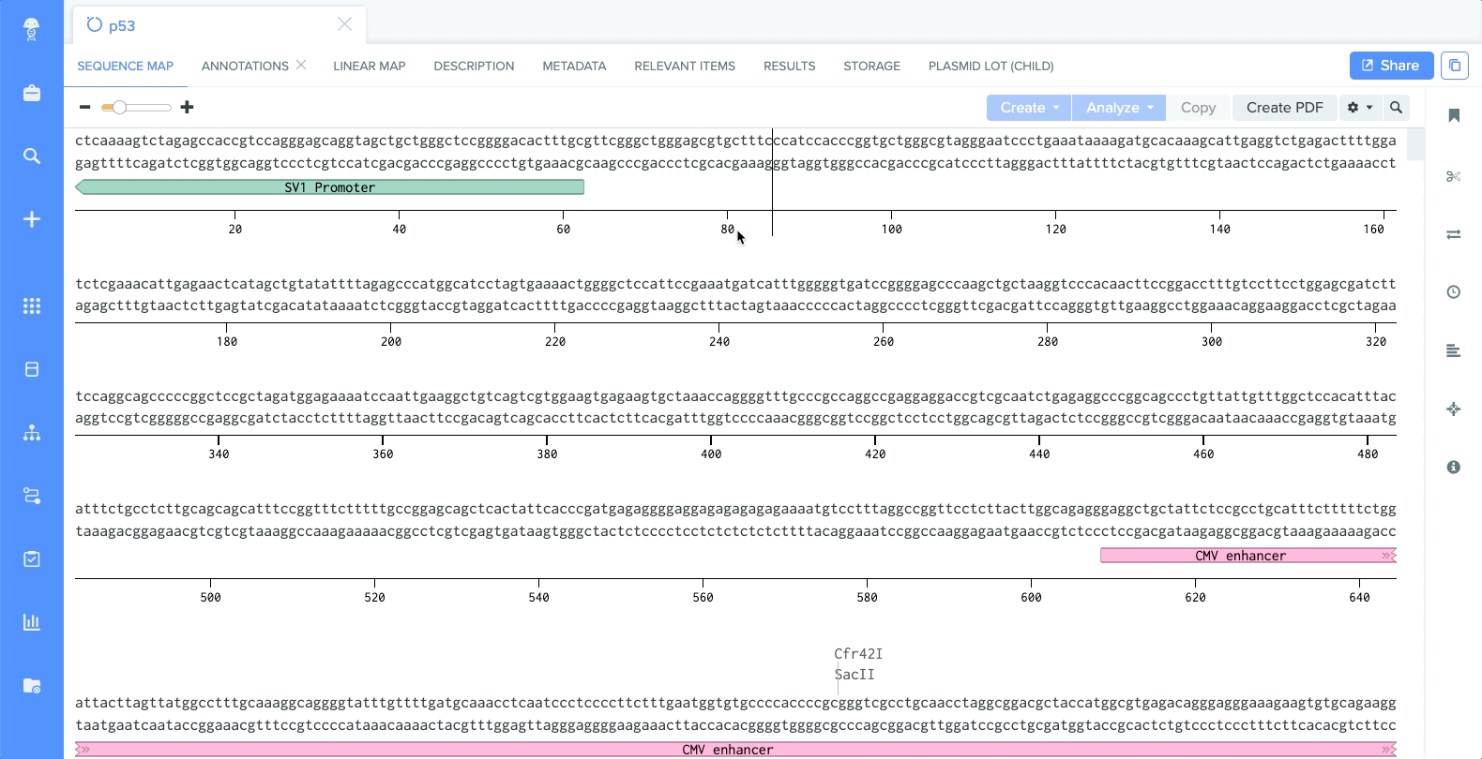Screen dimensions: 1482x759
Task: Open the information icon in right panel
Action: coord(1454,467)
